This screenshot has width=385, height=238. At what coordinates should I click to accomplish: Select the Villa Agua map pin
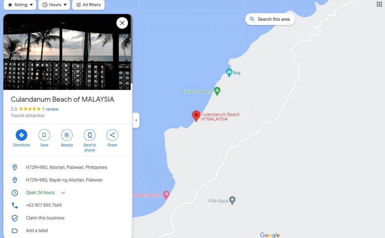232,200
